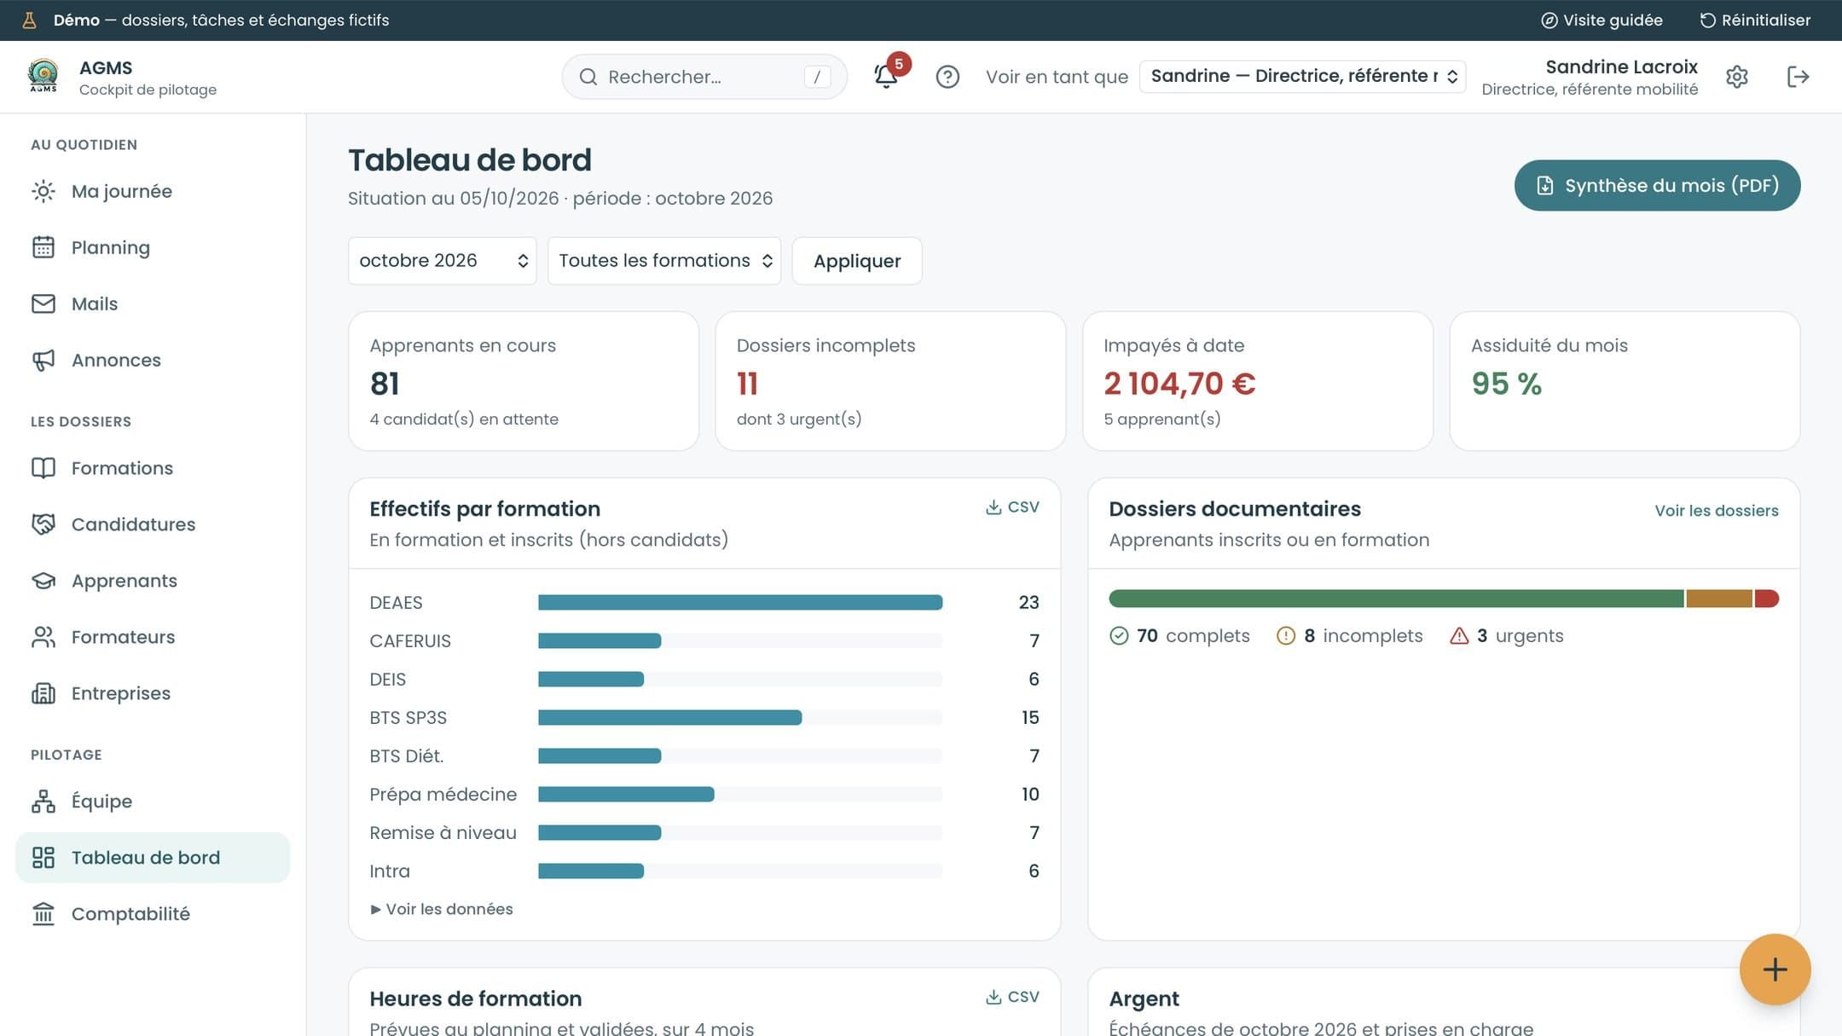Click the '70 complets' count
Viewport: 1842px width, 1036px height.
(x=1192, y=636)
